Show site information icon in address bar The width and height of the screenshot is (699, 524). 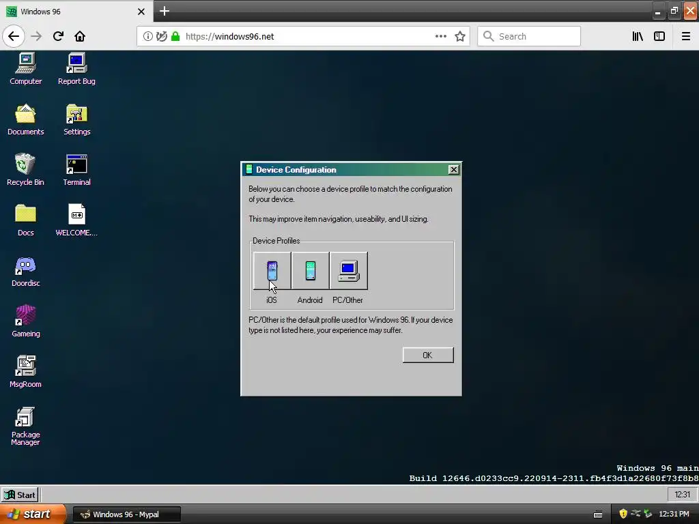tap(147, 37)
